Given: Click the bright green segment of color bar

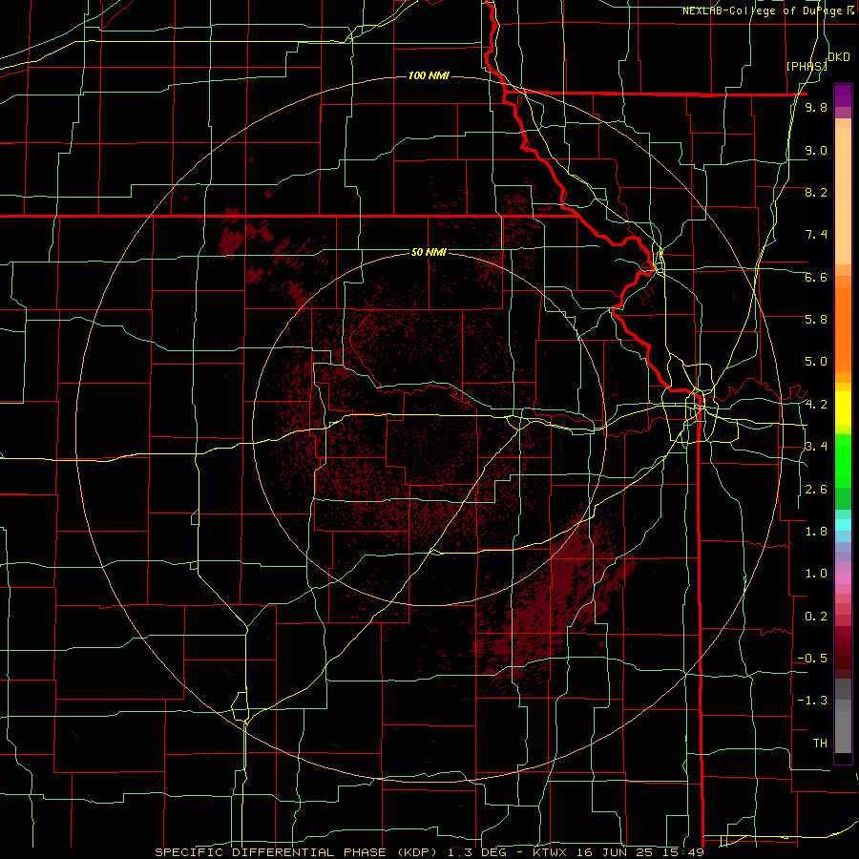Looking at the screenshot, I should 843,460.
